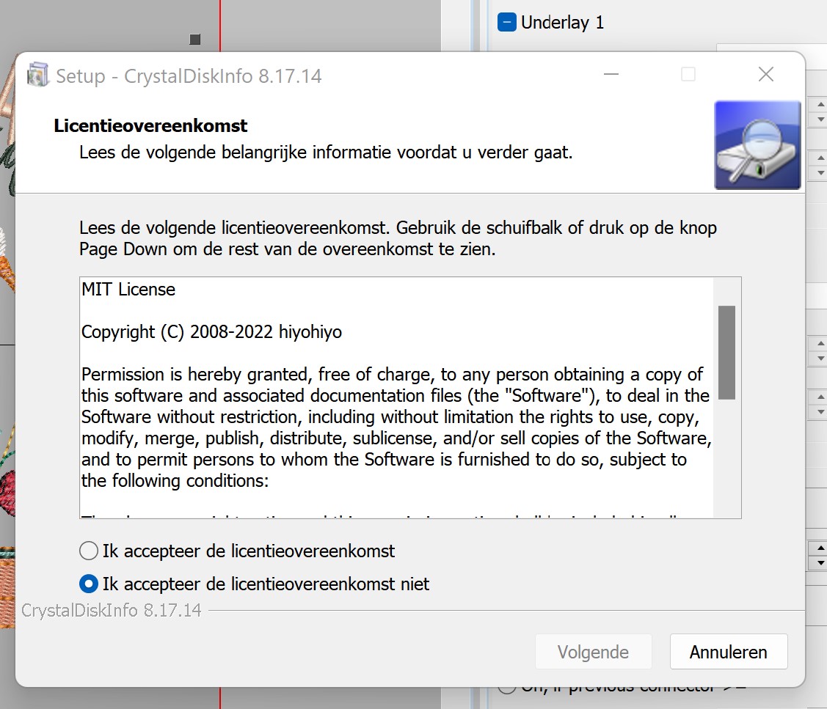827x709 pixels.
Task: Select 'Ik accepteer de licentieovereenkomst' radio button
Action: (x=89, y=551)
